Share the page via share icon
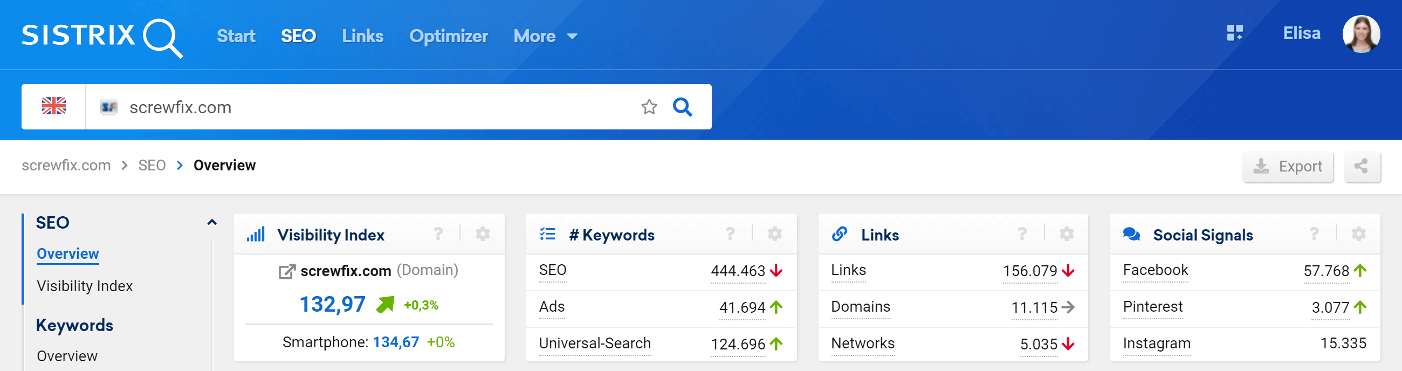This screenshot has height=371, width=1402. pyautogui.click(x=1362, y=167)
